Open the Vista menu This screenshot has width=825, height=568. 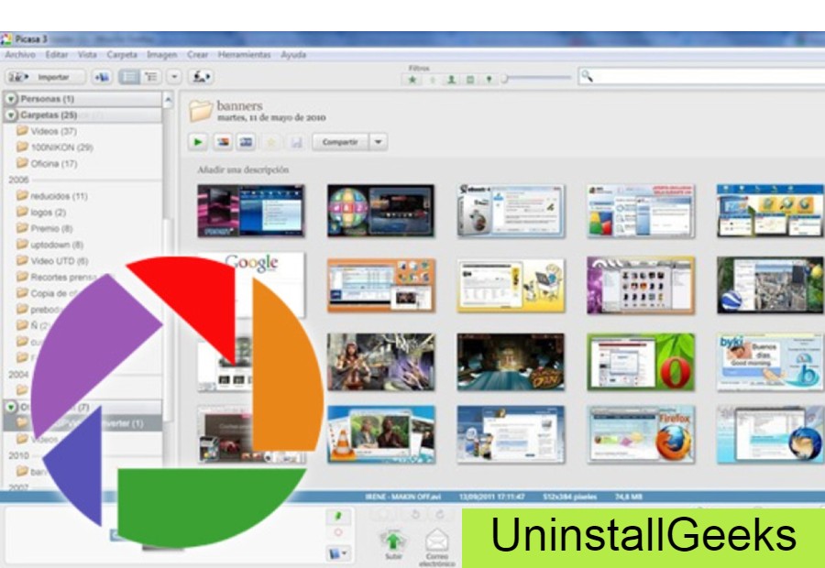point(87,55)
